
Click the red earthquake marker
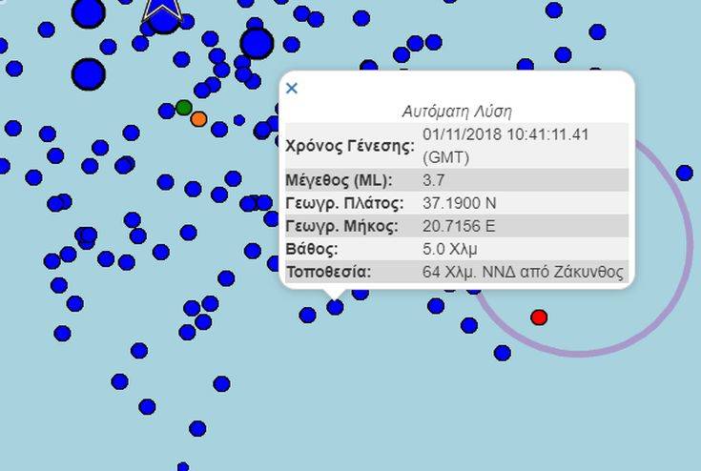pyautogui.click(x=539, y=317)
